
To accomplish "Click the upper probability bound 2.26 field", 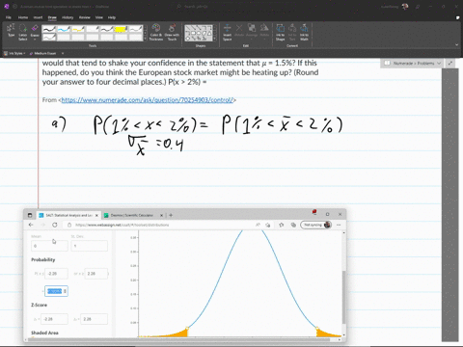I will pyautogui.click(x=95, y=274).
